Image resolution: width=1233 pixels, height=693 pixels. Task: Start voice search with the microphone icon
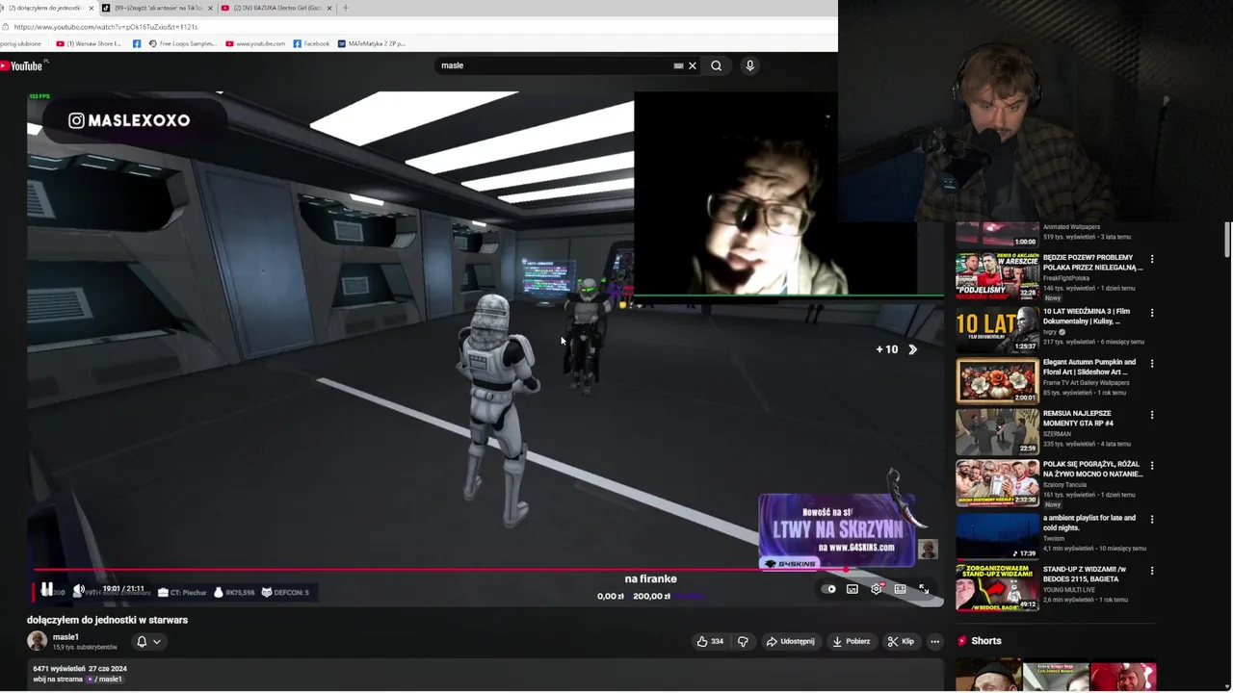tap(749, 65)
